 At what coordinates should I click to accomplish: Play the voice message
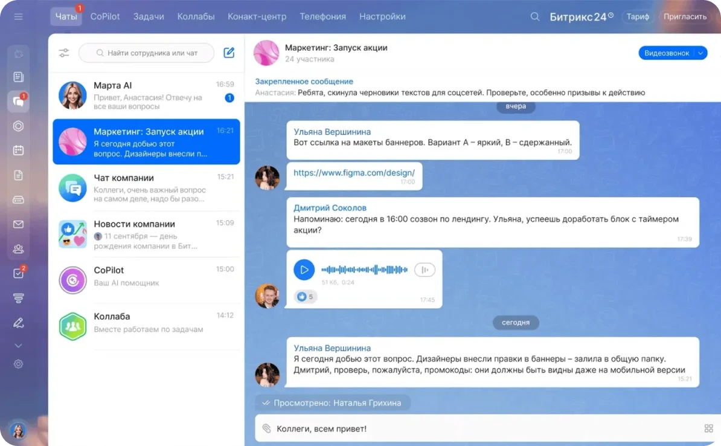pyautogui.click(x=304, y=270)
